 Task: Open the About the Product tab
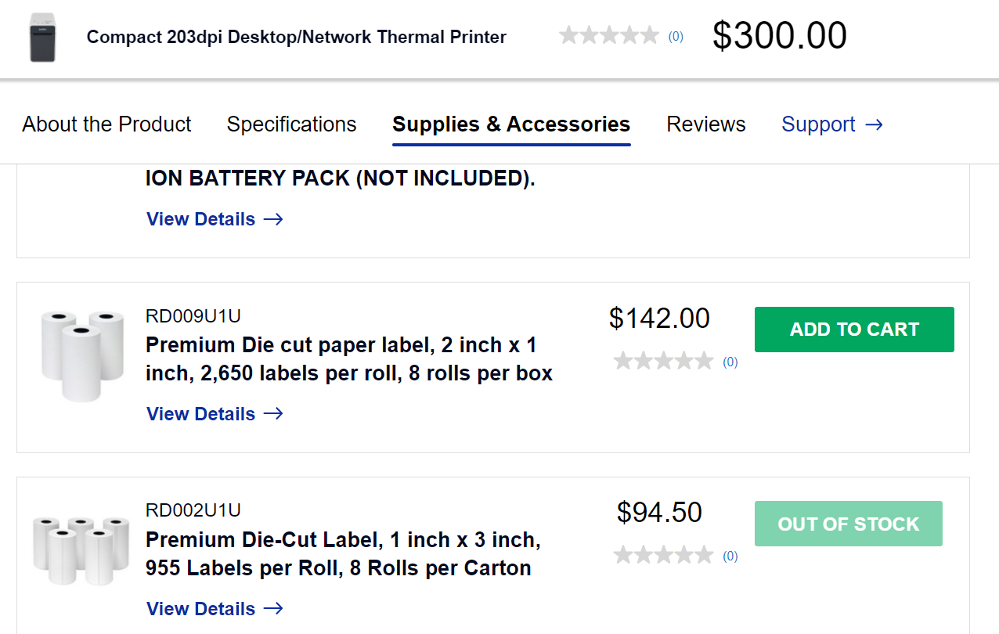click(106, 124)
